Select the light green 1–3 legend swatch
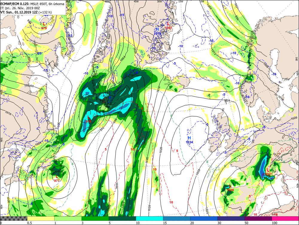 click(x=68, y=218)
